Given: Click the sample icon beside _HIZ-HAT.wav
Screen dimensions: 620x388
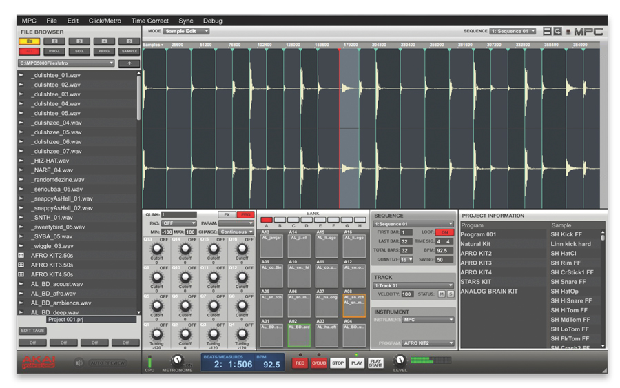Looking at the screenshot, I should [x=21, y=161].
